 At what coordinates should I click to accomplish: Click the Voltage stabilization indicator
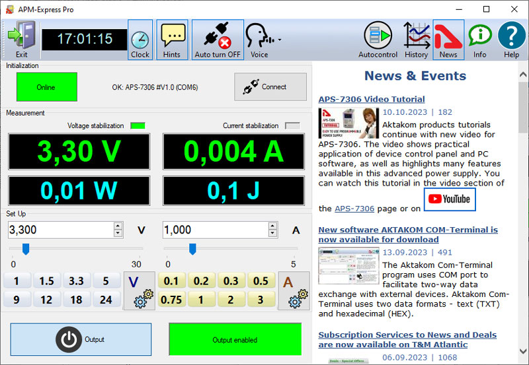pyautogui.click(x=138, y=125)
